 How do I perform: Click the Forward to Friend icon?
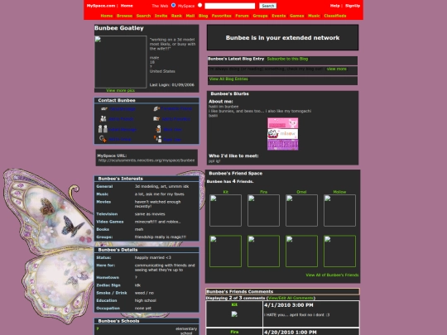pos(156,108)
